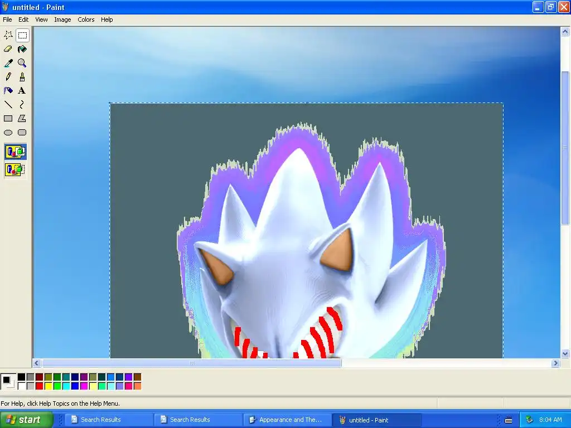Pick the navy blue palette swatch
This screenshot has height=428, width=571.
[75, 377]
